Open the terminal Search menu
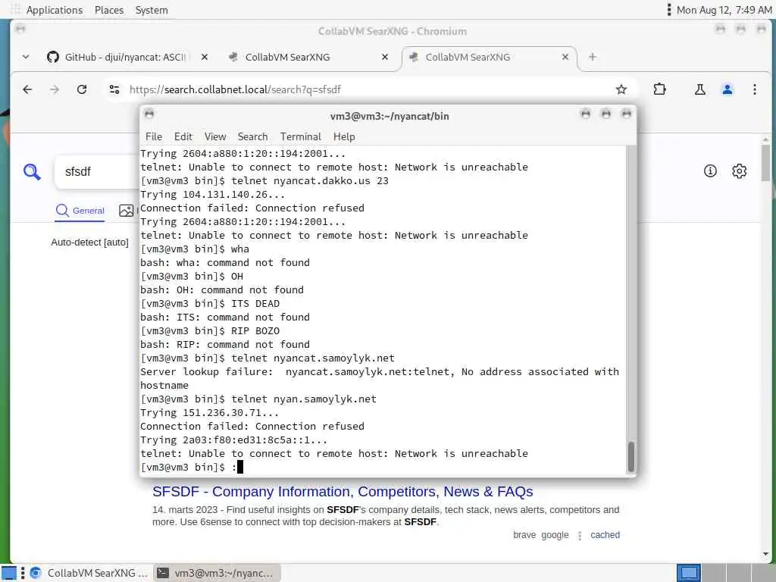This screenshot has width=776, height=582. tap(252, 136)
